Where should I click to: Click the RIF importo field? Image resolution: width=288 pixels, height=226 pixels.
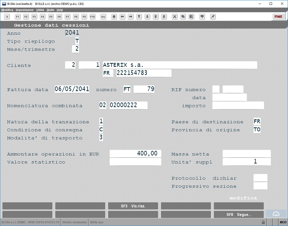click(x=238, y=105)
